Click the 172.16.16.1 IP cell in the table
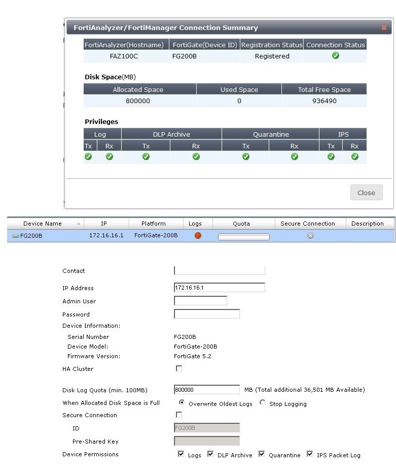The image size is (396, 470). click(x=106, y=235)
